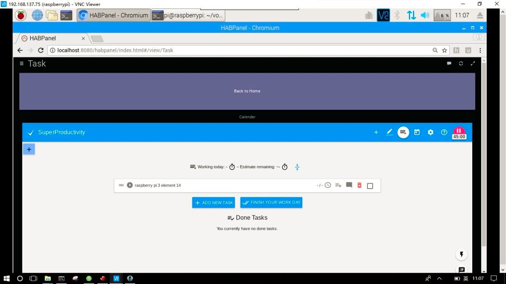This screenshot has width=506, height=284.
Task: Click the zoom magnifier icon in the address bar
Action: click(435, 50)
